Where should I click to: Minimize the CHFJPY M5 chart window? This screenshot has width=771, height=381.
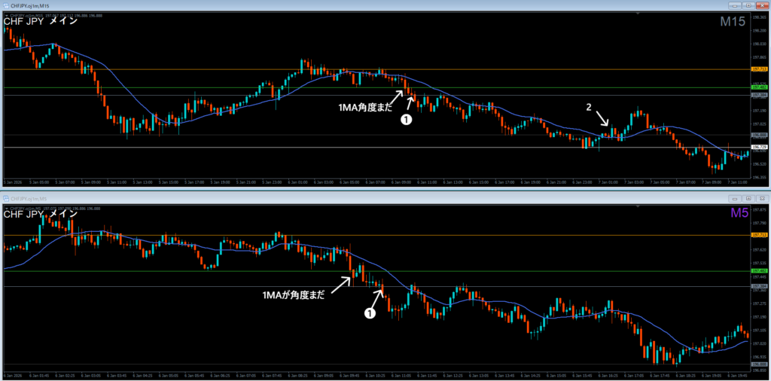coord(736,199)
